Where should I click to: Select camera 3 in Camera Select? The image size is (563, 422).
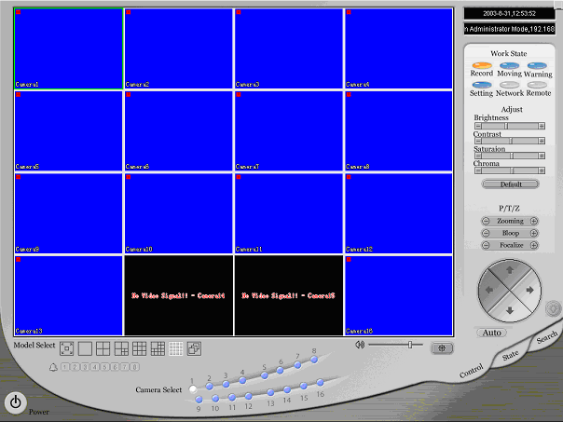click(x=226, y=385)
